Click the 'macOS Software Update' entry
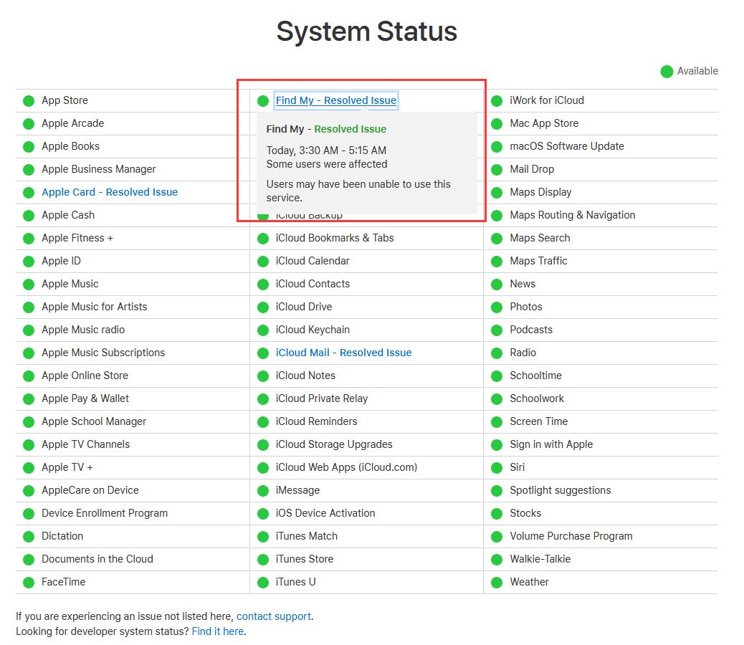Screen dimensions: 744x645 click(567, 146)
